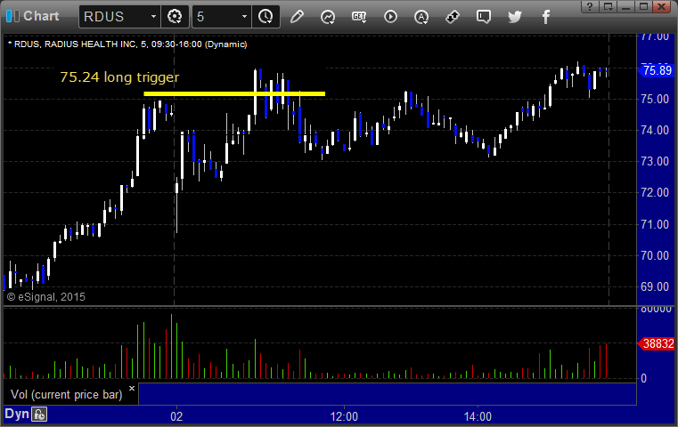Click the 70.00 price axis label

point(655,255)
